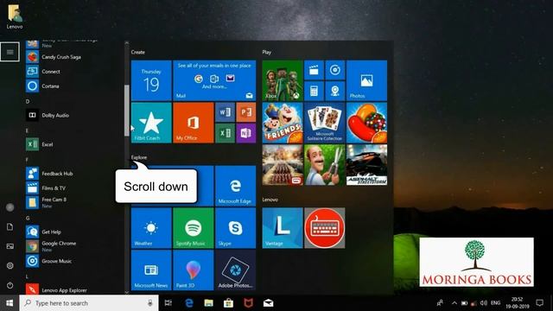Image resolution: width=553 pixels, height=311 pixels.
Task: Open the red keyboard Lenovo tile
Action: click(x=325, y=228)
